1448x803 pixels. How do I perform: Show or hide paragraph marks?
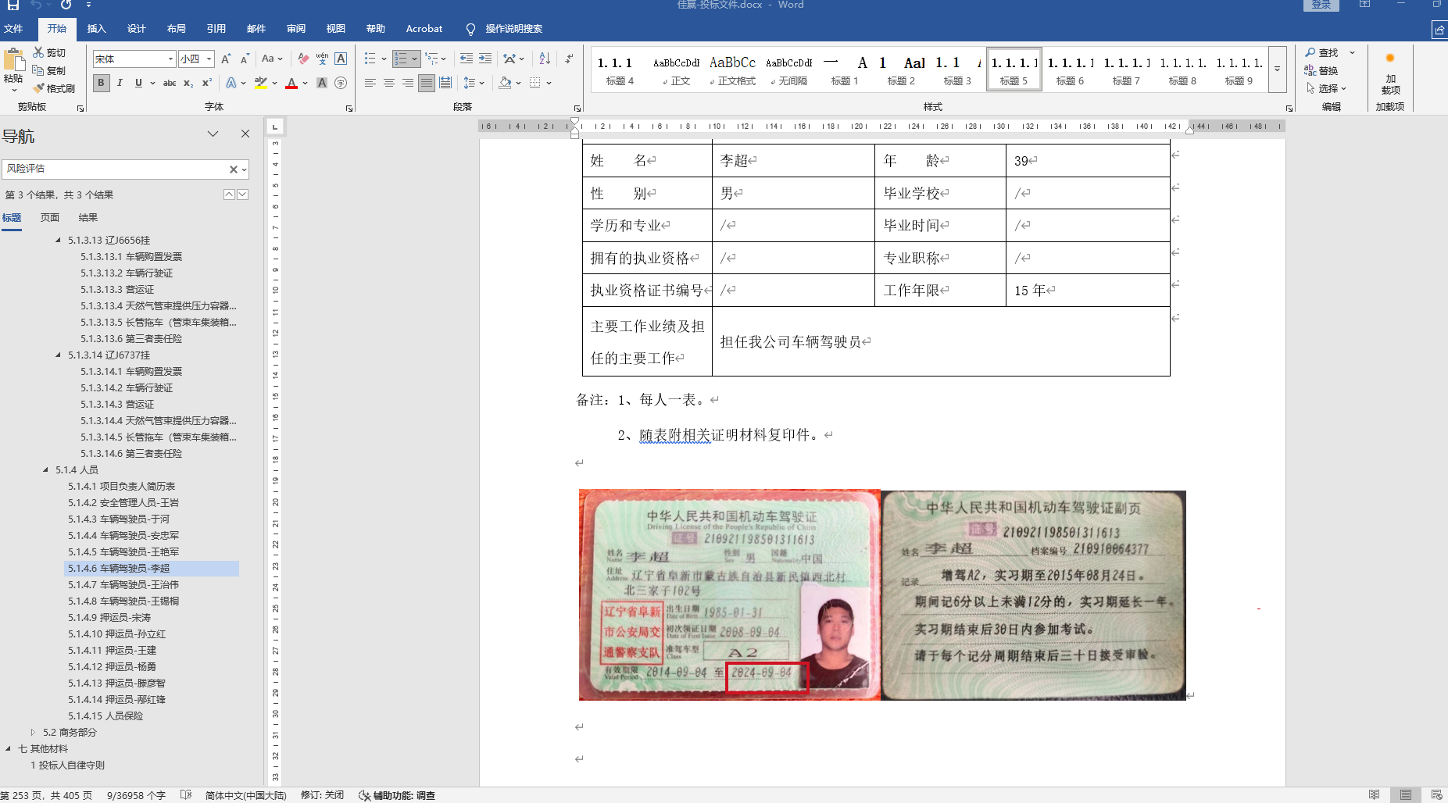570,59
